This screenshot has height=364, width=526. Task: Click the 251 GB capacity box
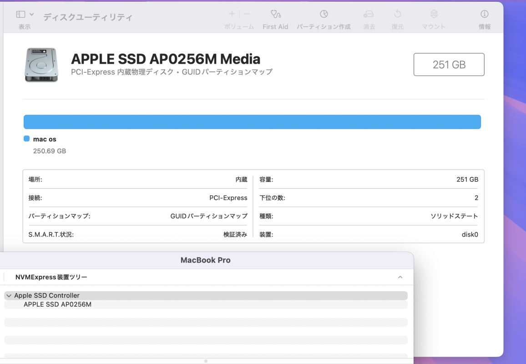click(449, 65)
